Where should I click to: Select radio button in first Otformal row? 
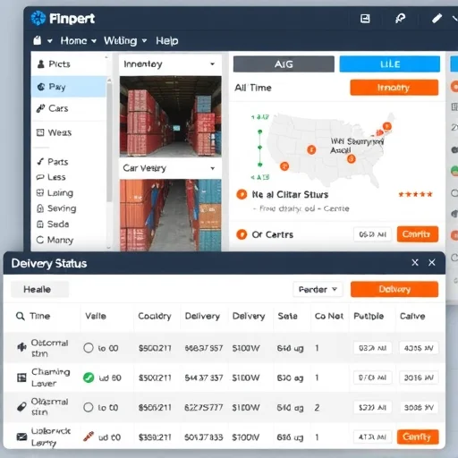point(89,348)
